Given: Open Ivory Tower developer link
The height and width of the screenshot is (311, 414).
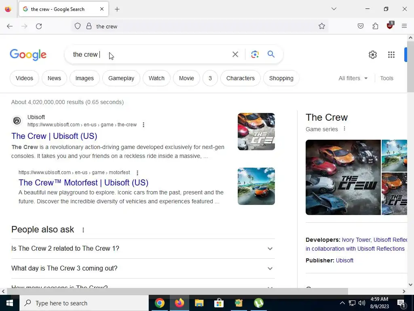Looking at the screenshot, I should coord(356,240).
